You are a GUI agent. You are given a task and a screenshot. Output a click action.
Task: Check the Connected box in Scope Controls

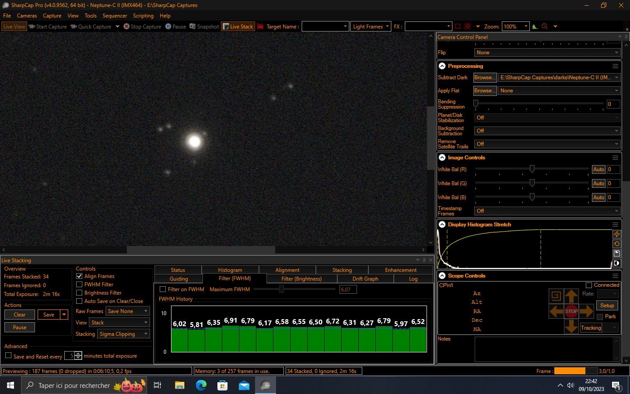tap(589, 285)
